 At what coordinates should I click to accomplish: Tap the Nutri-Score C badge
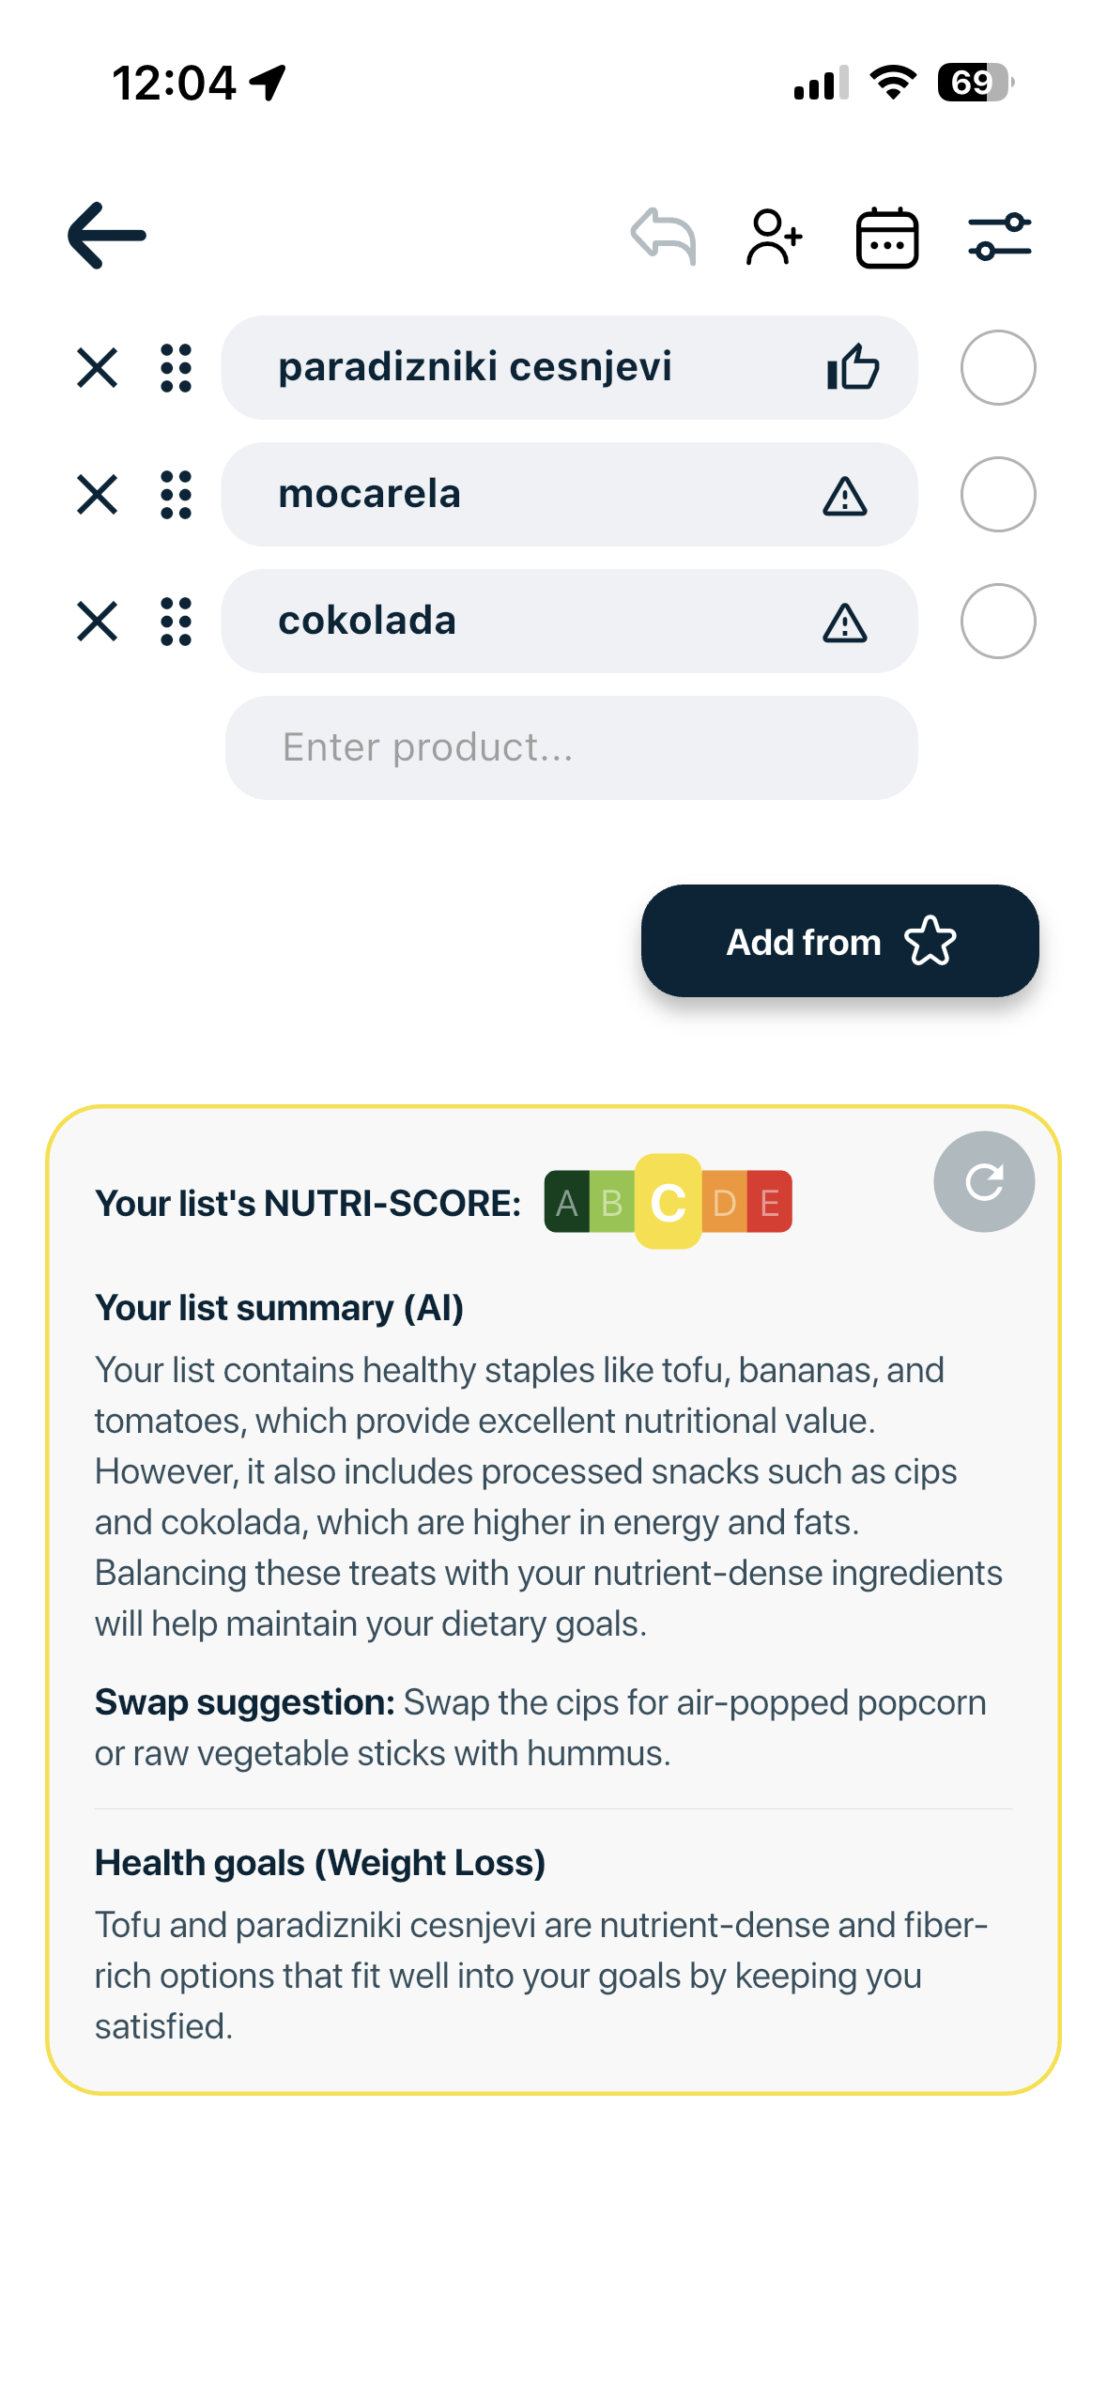(x=668, y=1201)
